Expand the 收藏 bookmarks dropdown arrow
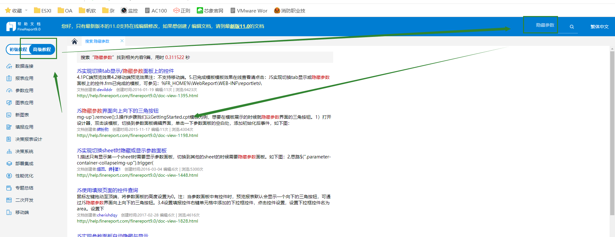The image size is (615, 237). [x=26, y=11]
